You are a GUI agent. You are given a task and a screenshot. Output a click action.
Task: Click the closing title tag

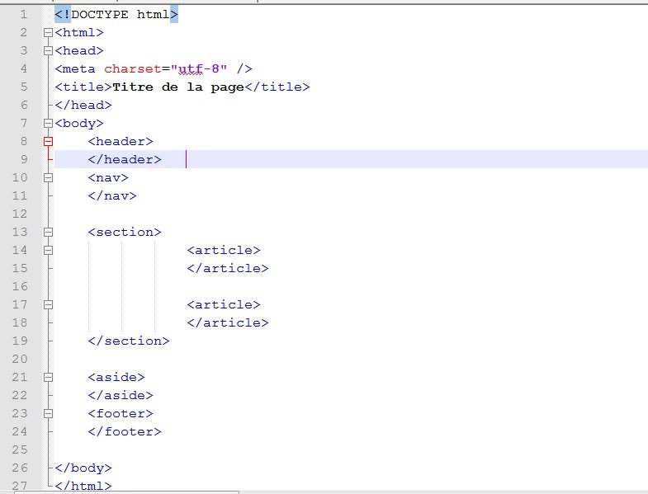277,87
